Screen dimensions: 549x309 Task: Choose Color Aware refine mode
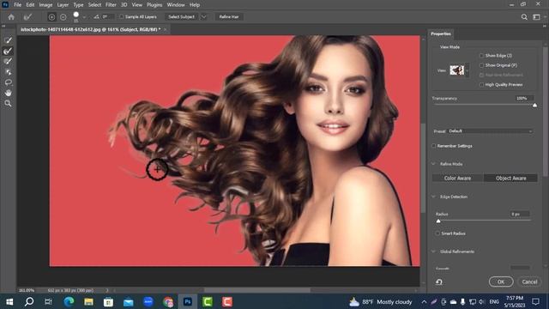pos(457,178)
